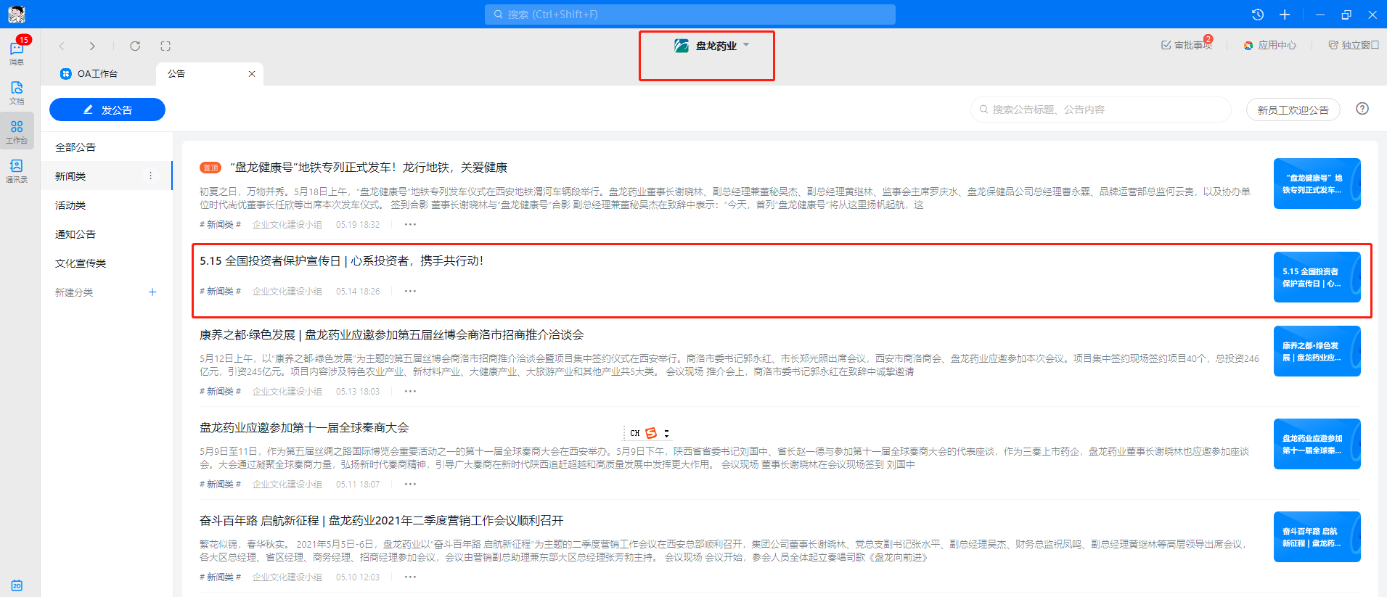Open 审批事项 approvals link

(x=1187, y=45)
